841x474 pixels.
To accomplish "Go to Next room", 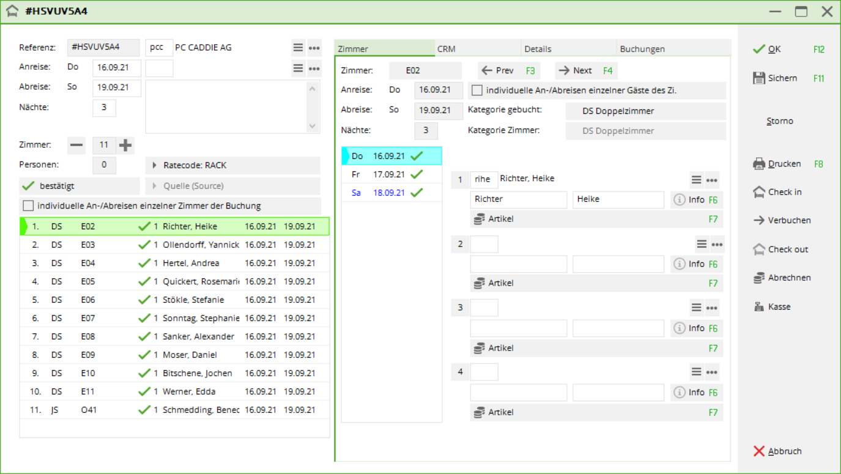I will (584, 70).
